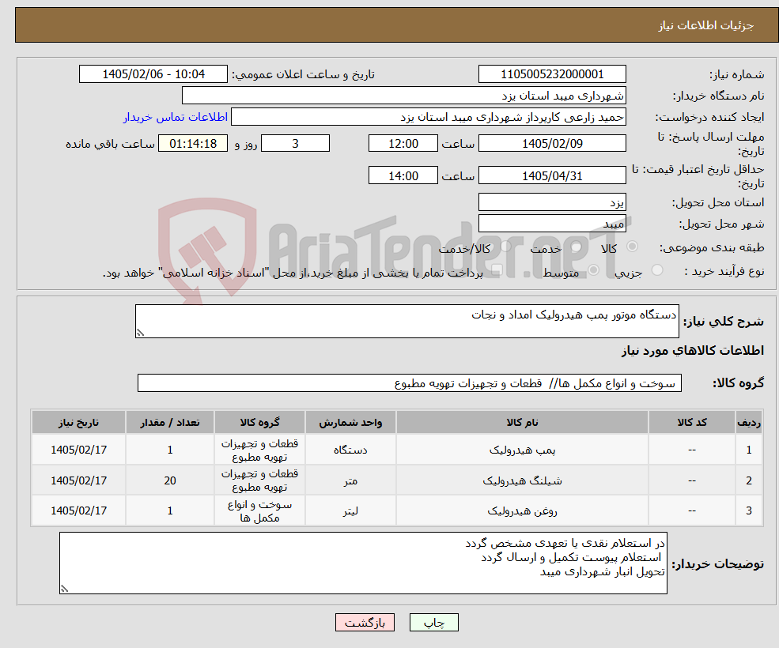Click the گروه کالا field

[x=410, y=382]
